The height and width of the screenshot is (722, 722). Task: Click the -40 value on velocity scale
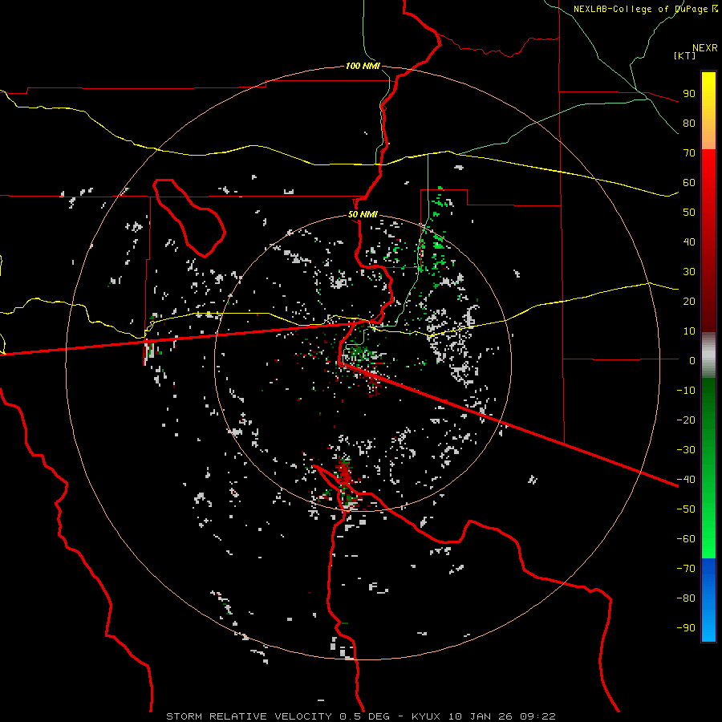[x=686, y=480]
